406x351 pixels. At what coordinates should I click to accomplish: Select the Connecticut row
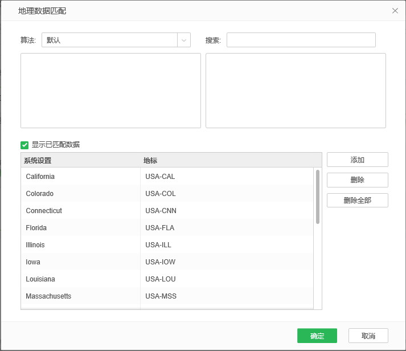click(x=167, y=211)
